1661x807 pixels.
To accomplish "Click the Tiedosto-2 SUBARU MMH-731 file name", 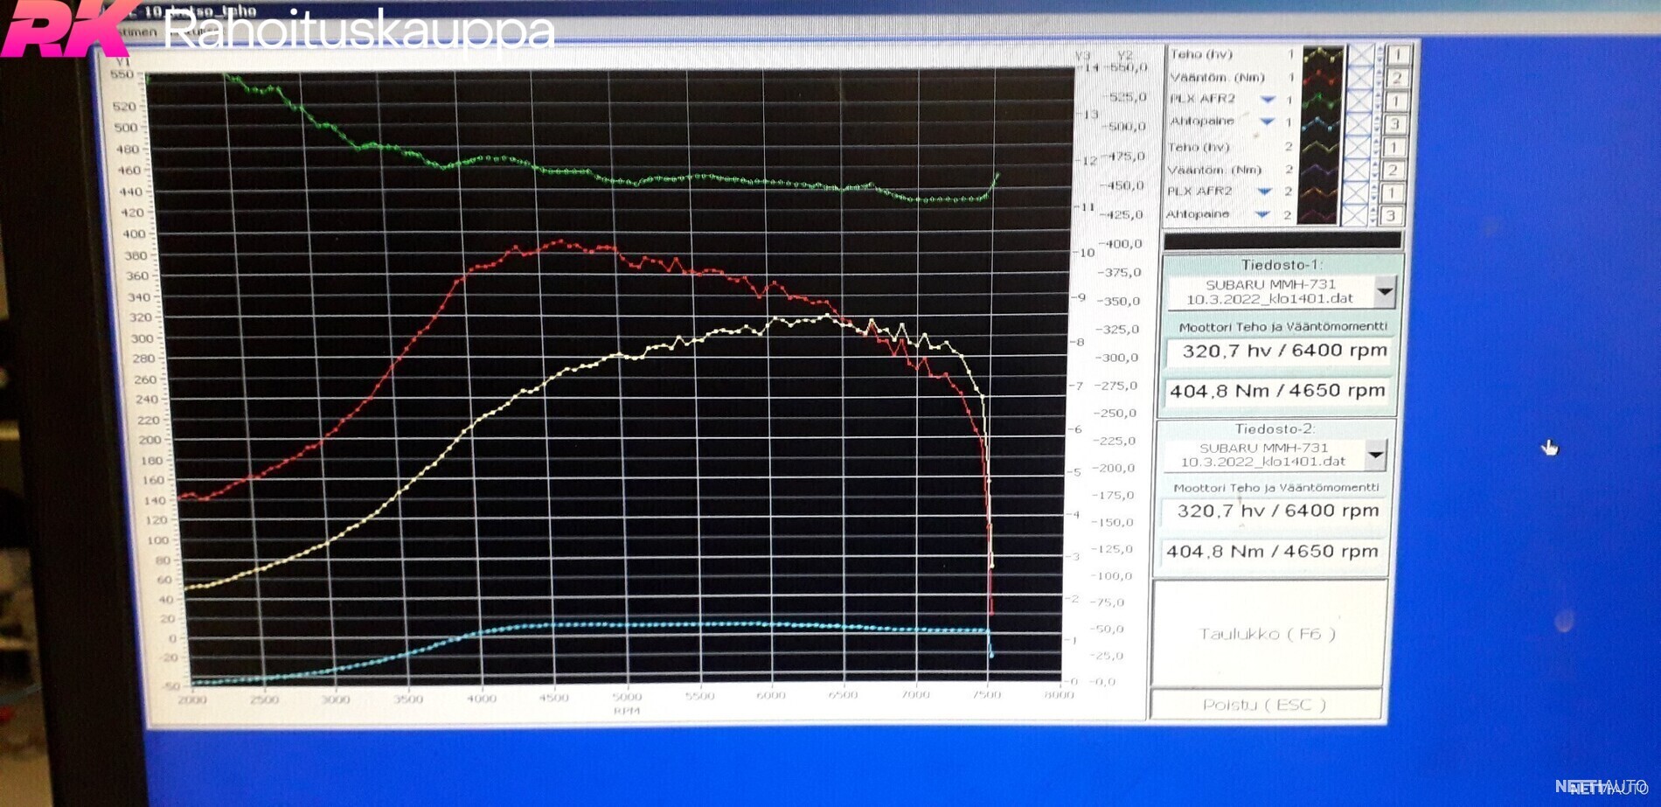I will point(1263,455).
